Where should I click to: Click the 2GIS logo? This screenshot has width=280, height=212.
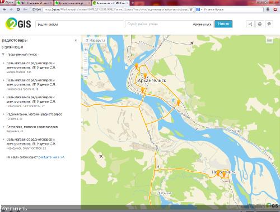pos(18,23)
